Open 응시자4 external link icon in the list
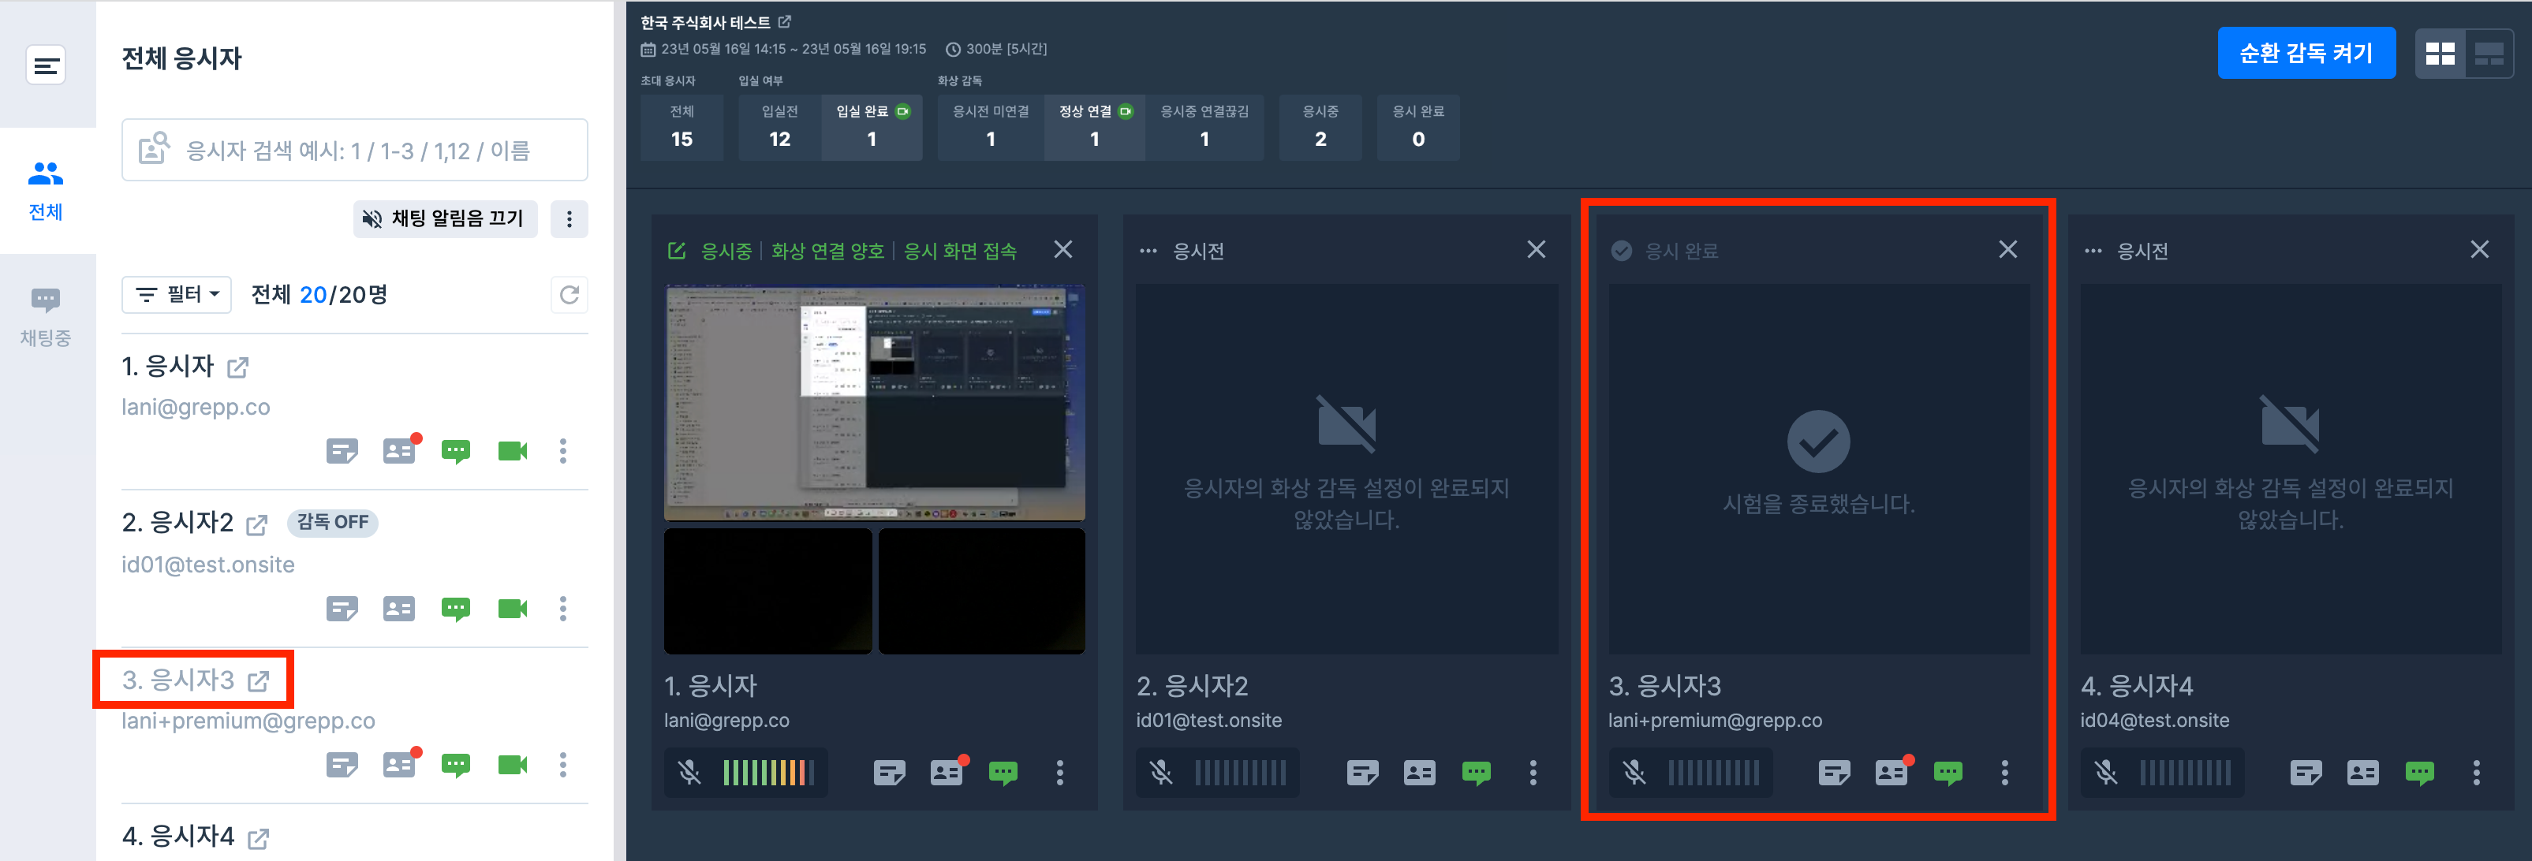2532x861 pixels. point(259,838)
